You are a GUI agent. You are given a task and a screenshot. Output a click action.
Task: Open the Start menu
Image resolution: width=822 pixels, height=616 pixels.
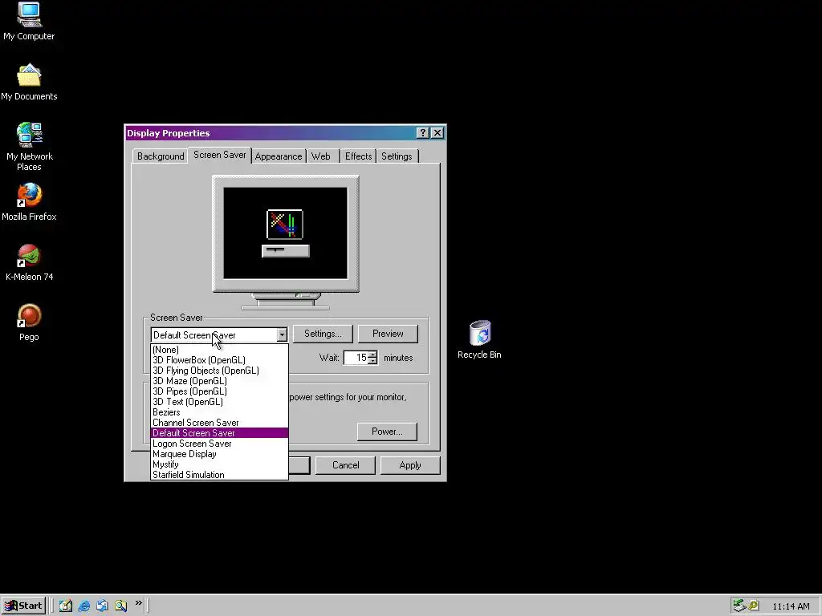(x=23, y=606)
